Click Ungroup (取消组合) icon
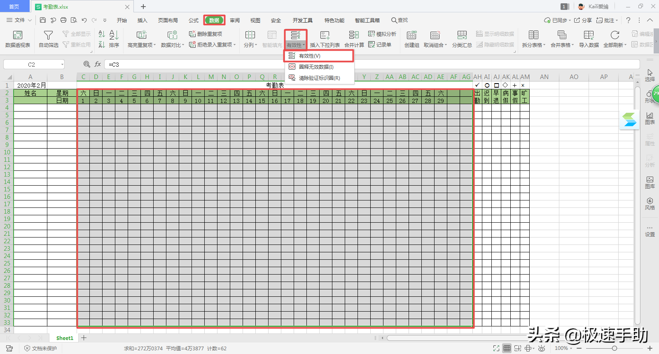The image size is (659, 354). pyautogui.click(x=435, y=35)
